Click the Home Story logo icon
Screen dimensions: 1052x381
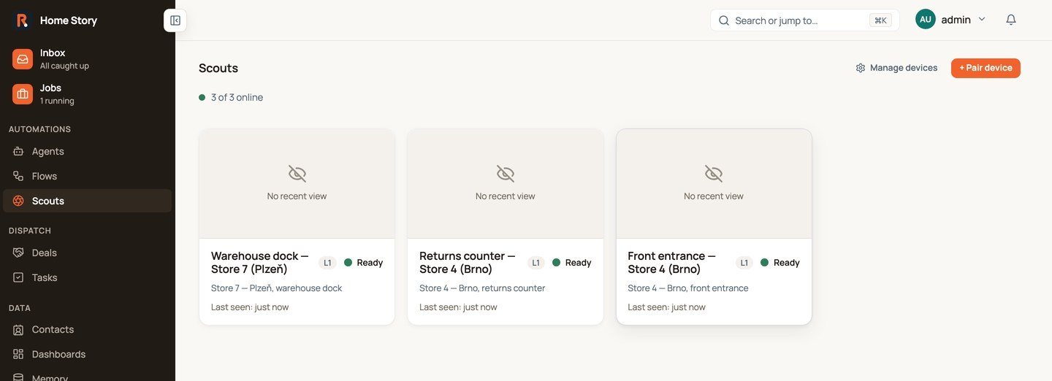(x=23, y=20)
